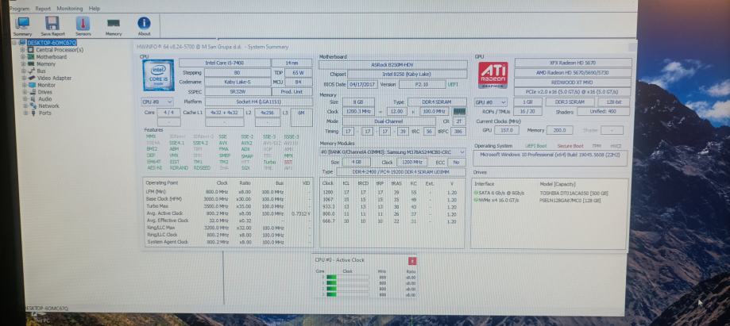Click the DDR4-2400 / PC4-19200 type field
The image size is (730, 326).
click(x=400, y=172)
